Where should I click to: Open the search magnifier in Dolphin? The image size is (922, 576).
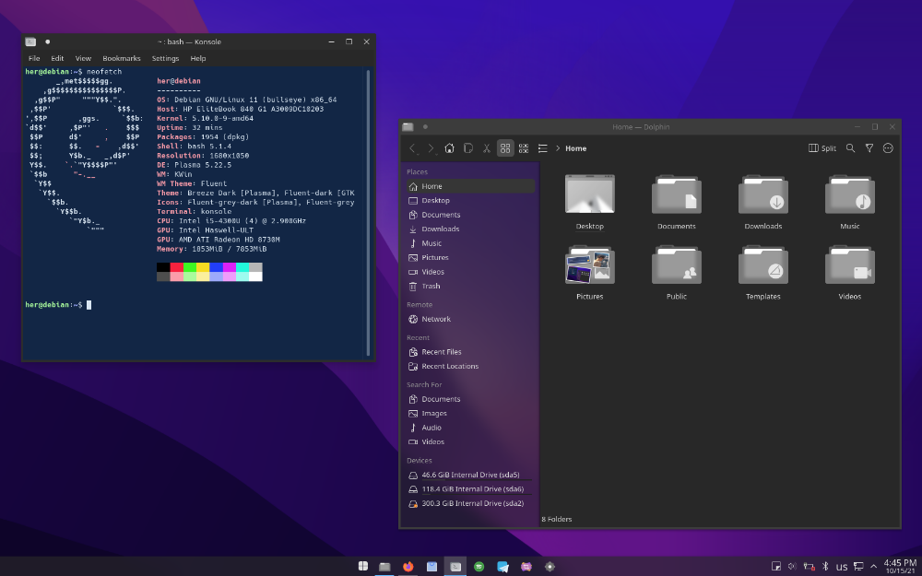click(850, 148)
